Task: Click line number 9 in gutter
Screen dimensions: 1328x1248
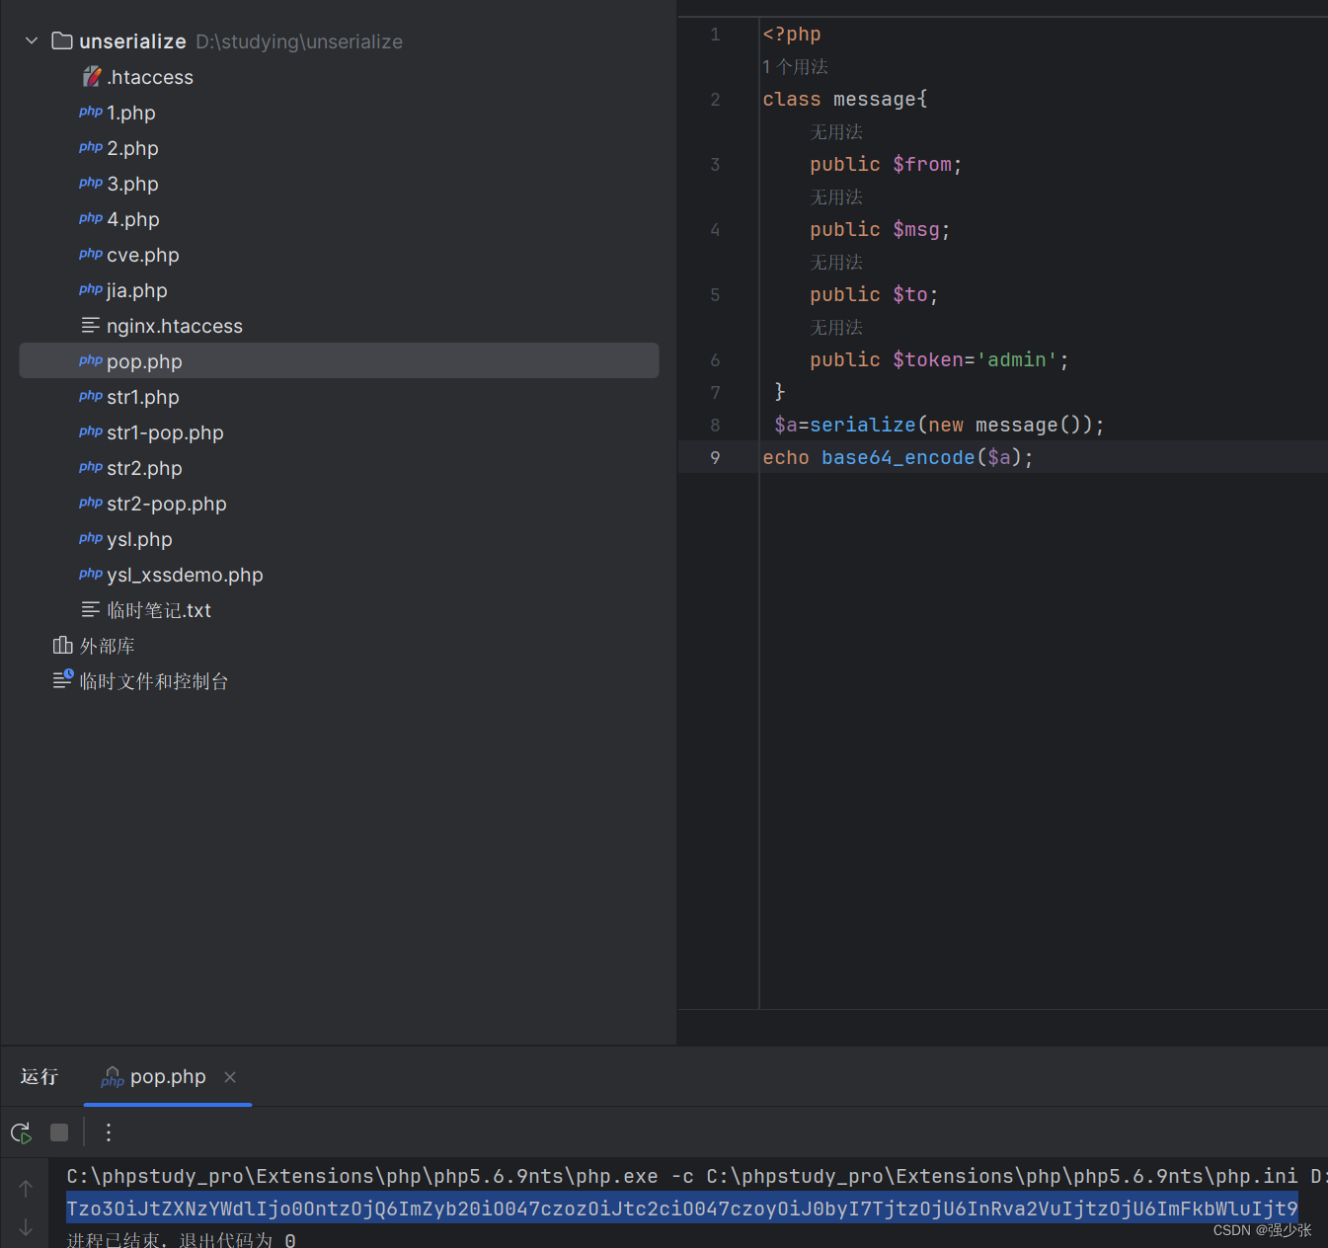Action: point(715,458)
